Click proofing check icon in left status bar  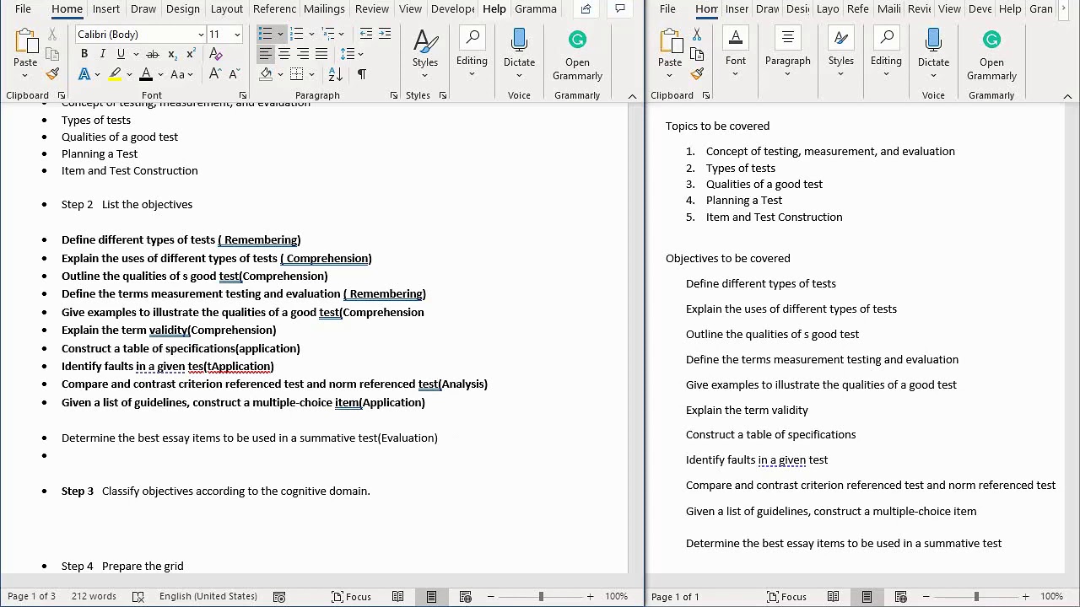[x=138, y=597]
